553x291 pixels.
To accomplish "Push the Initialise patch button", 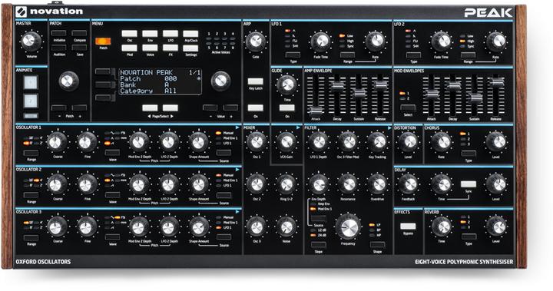I will 59,34.
